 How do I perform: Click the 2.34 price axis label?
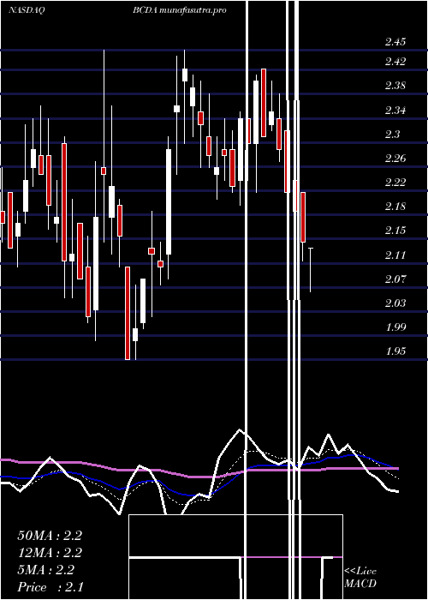[x=395, y=111]
